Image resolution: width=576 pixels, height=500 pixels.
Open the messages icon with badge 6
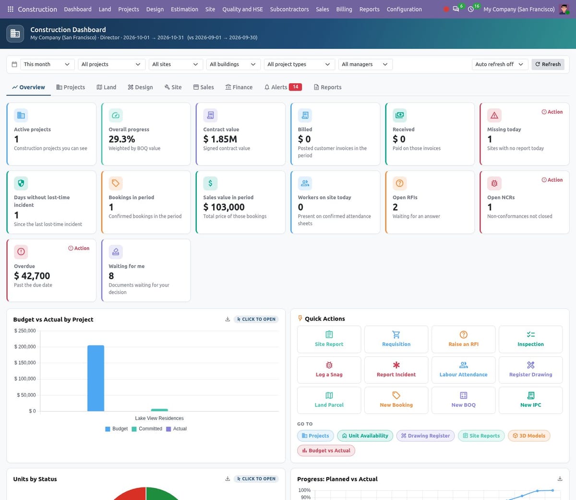pyautogui.click(x=456, y=9)
